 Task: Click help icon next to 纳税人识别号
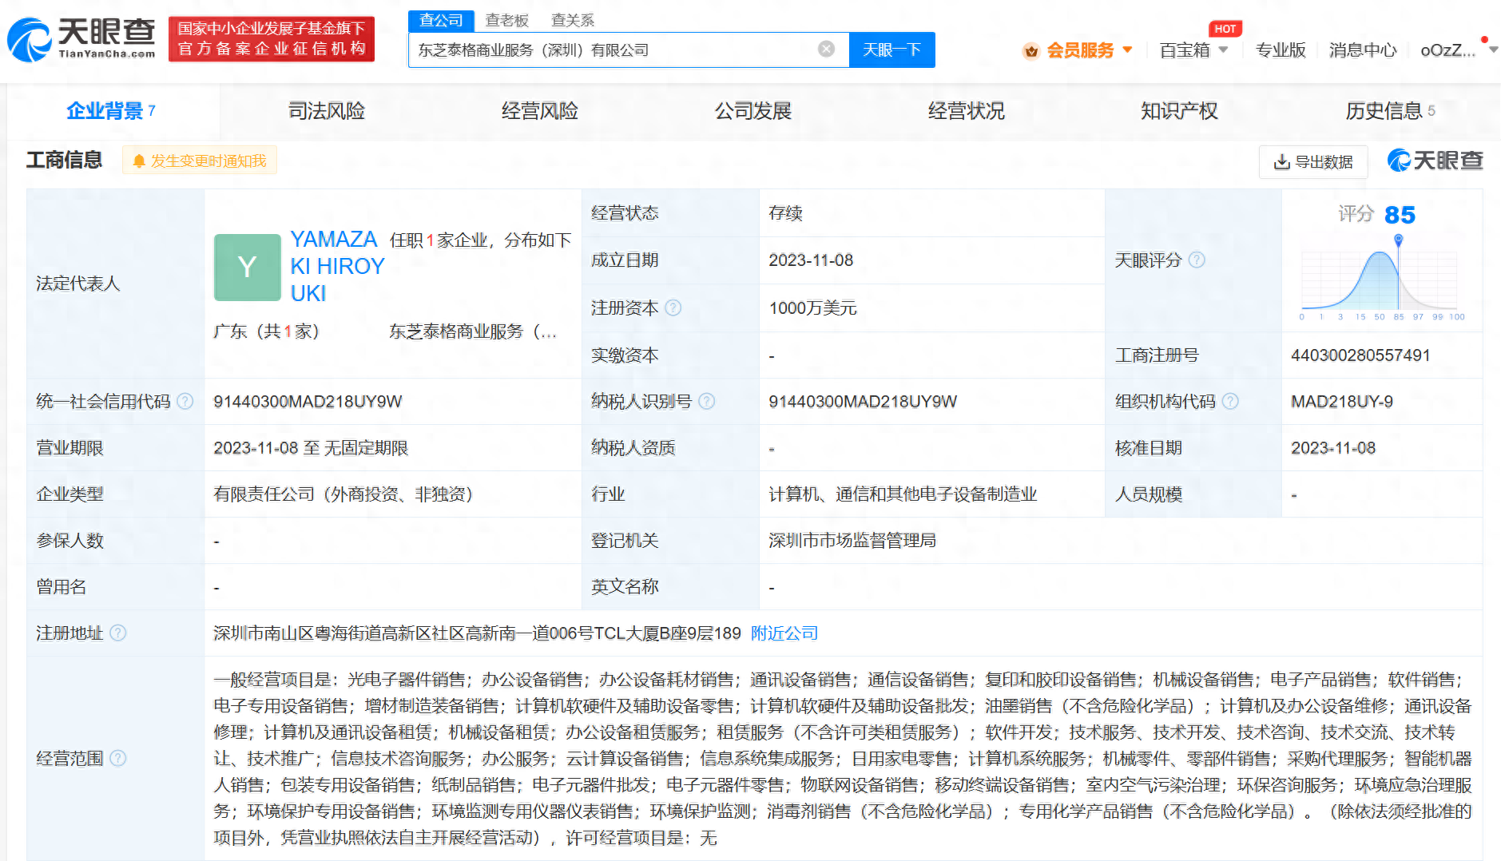(x=707, y=401)
